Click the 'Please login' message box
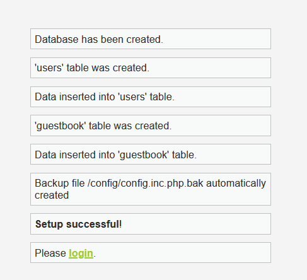 coord(151,253)
